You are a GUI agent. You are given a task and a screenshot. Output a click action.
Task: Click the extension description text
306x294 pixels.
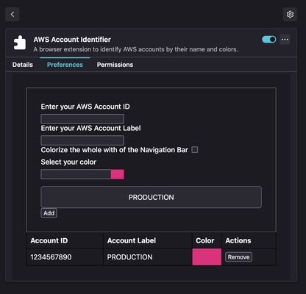coord(135,49)
